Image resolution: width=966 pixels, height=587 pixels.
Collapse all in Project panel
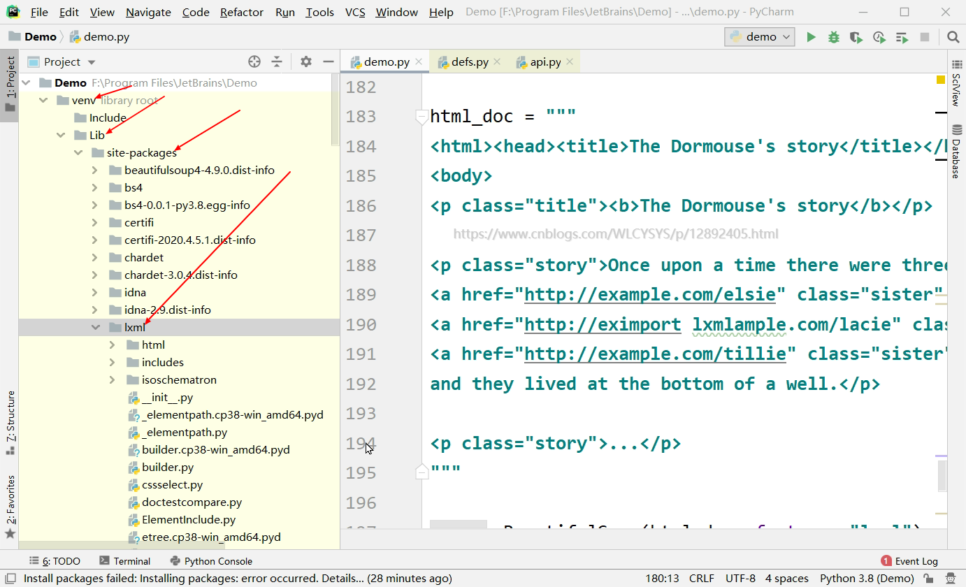[277, 61]
